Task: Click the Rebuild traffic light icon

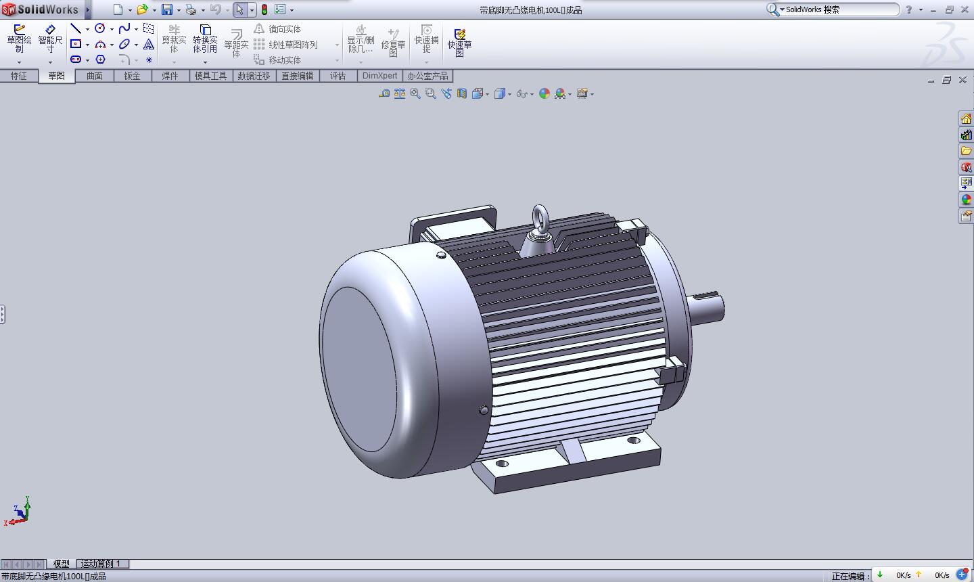Action: coord(264,9)
